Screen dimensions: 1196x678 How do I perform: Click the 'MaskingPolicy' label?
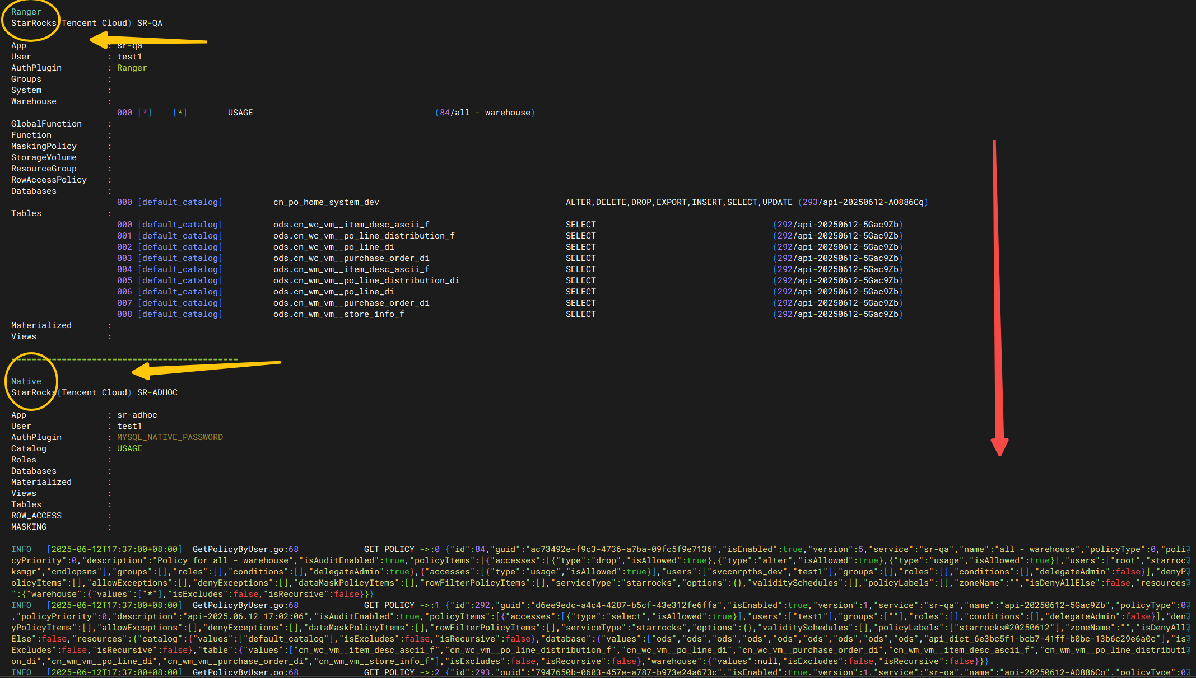click(44, 146)
